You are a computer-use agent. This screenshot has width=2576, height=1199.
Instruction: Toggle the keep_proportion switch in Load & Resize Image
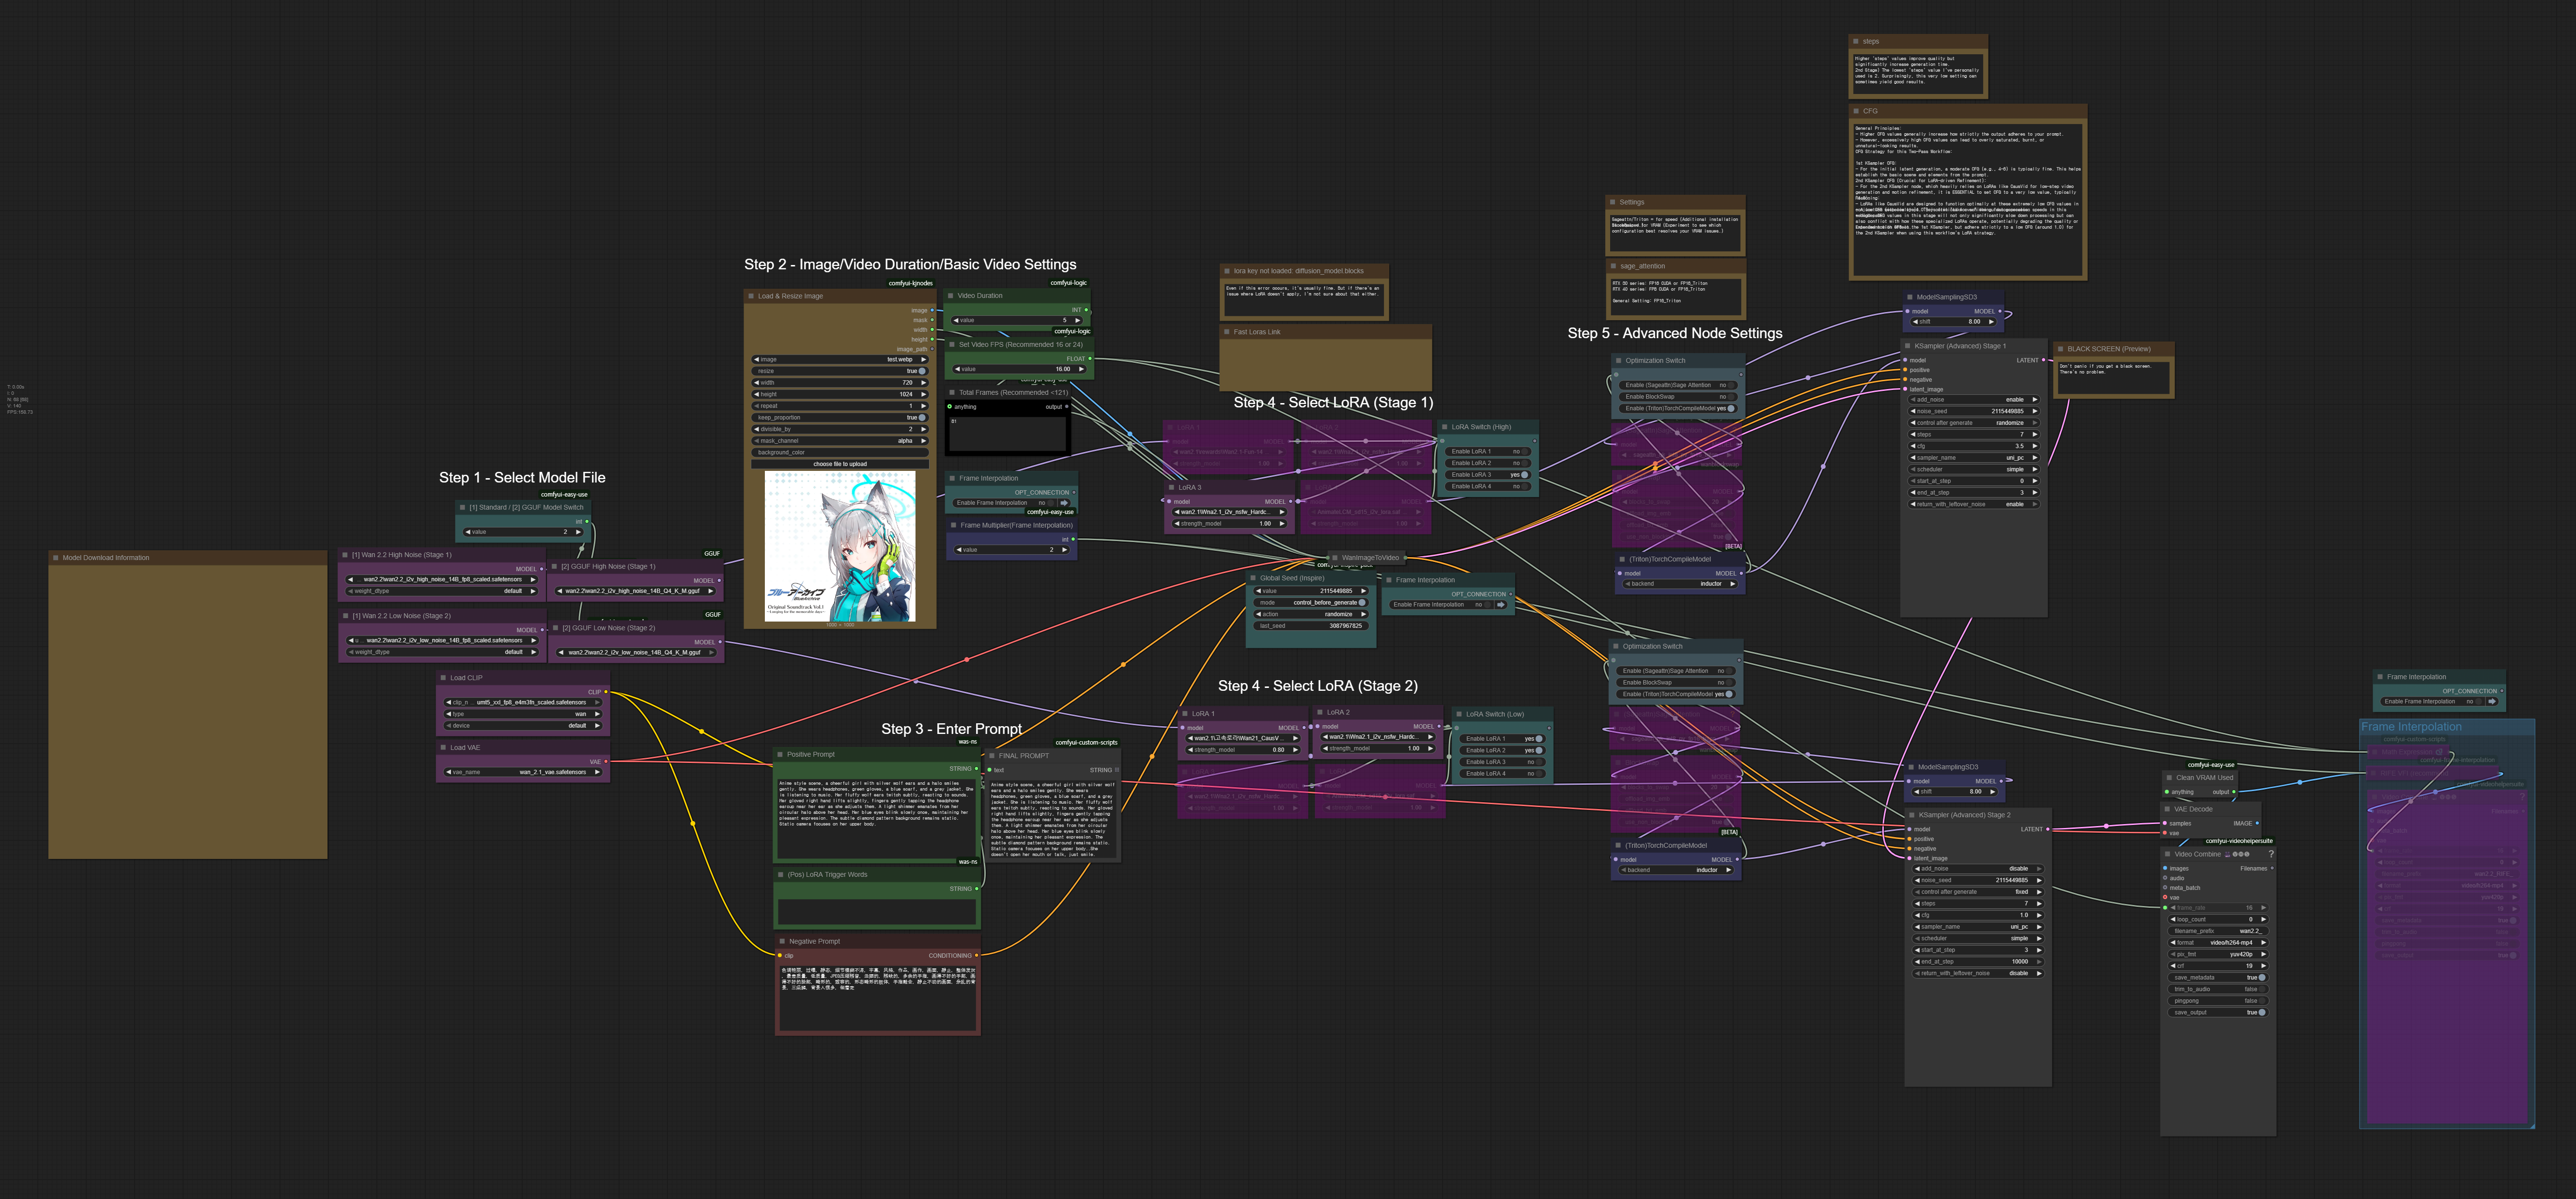click(921, 417)
